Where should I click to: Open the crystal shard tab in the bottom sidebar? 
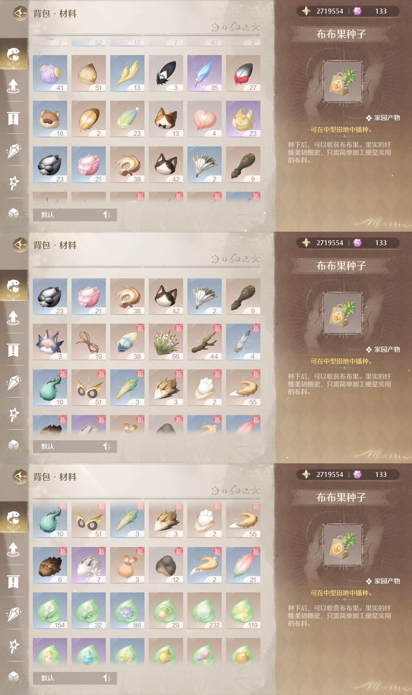coord(14,614)
